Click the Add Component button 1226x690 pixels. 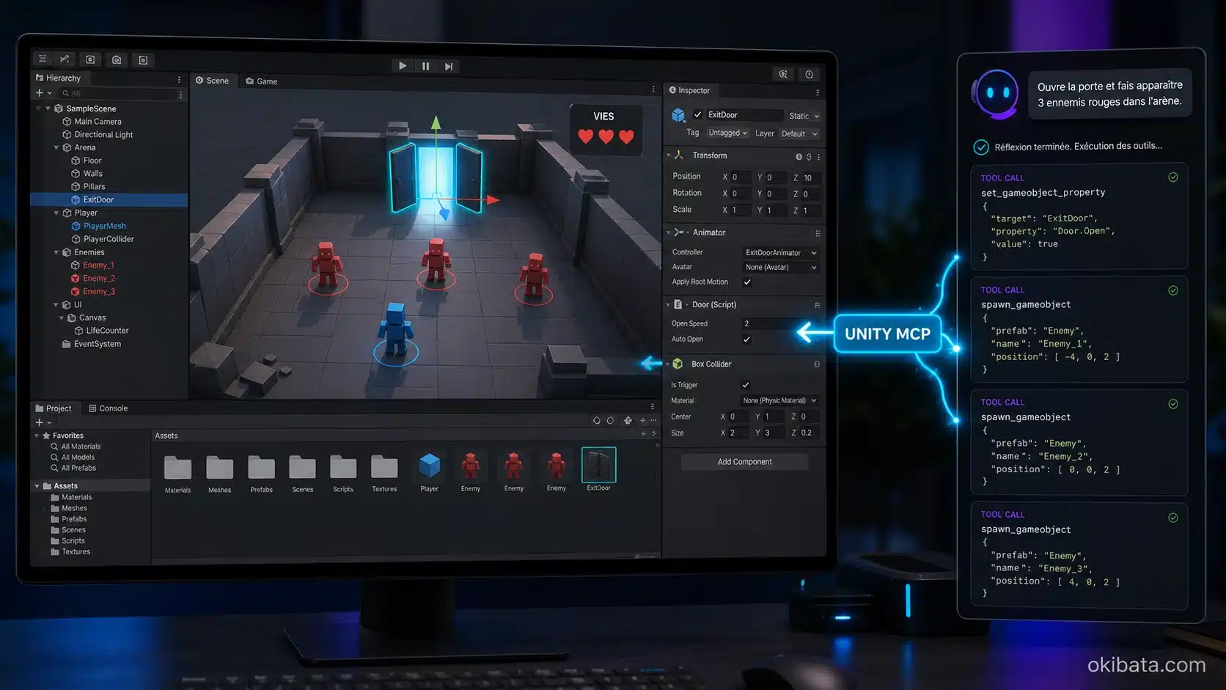pyautogui.click(x=744, y=462)
